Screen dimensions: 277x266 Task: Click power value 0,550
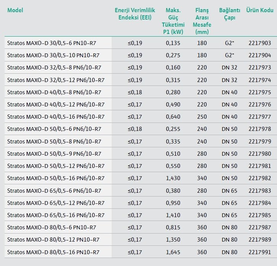tap(173, 166)
